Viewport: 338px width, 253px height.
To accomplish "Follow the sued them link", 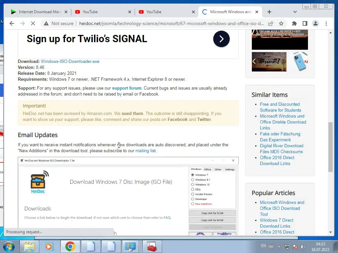I will tap(132, 113).
